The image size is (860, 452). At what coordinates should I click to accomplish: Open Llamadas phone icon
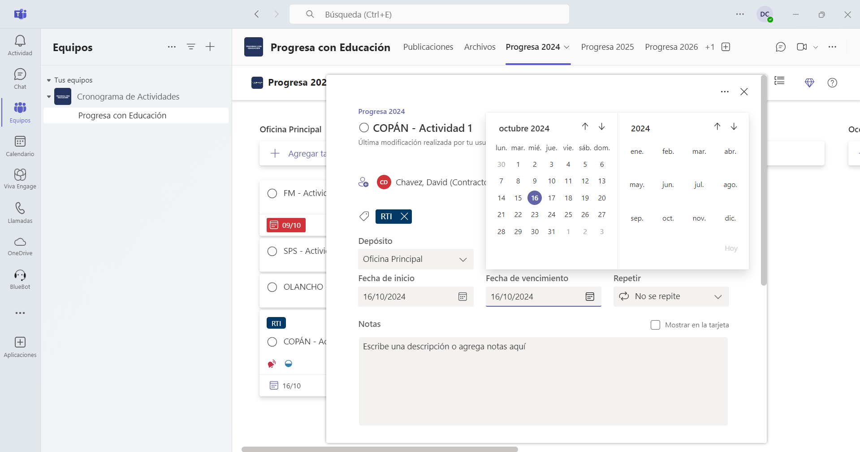click(20, 208)
